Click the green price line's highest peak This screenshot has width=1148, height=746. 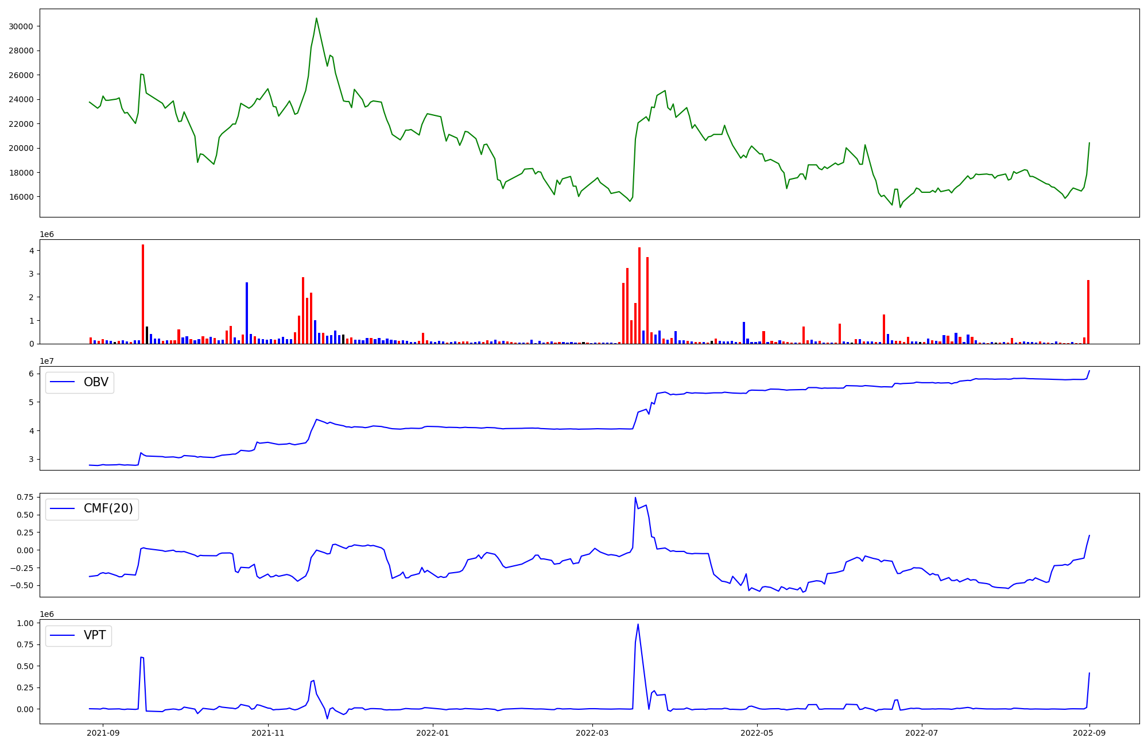(x=316, y=18)
